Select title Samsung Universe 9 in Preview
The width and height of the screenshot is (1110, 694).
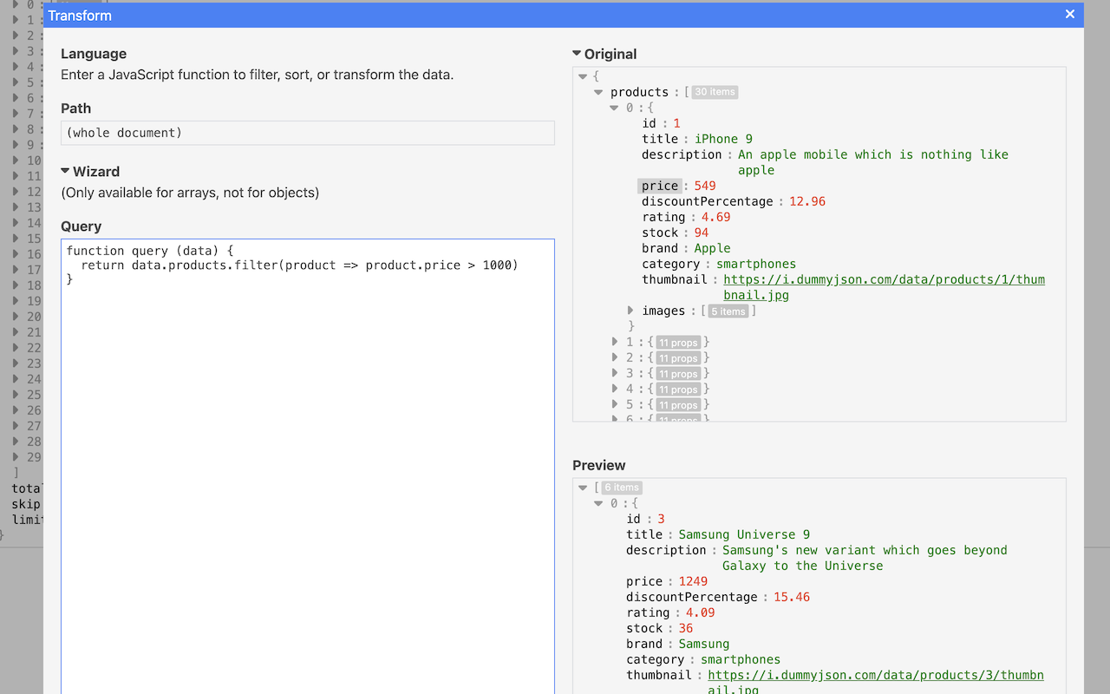pos(744,534)
